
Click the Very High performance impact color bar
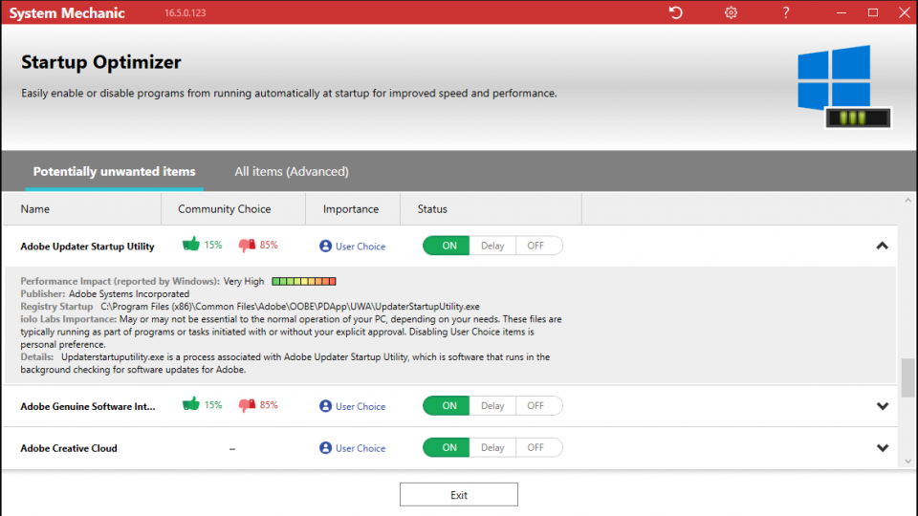(304, 281)
